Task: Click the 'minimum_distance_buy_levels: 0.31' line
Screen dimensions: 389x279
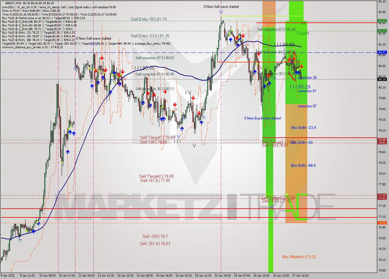Action: click(x=33, y=47)
